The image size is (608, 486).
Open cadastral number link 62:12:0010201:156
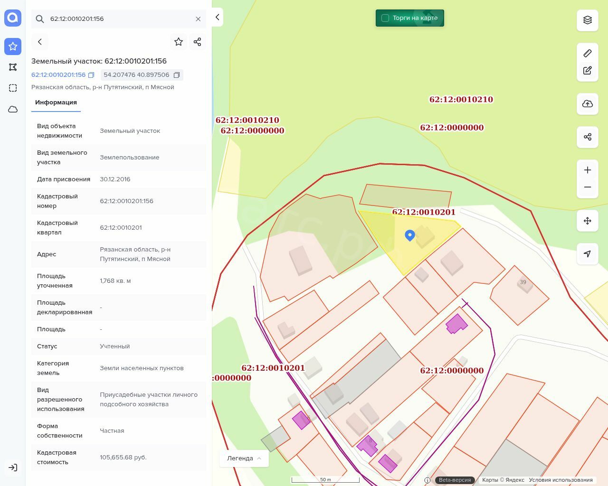point(58,75)
